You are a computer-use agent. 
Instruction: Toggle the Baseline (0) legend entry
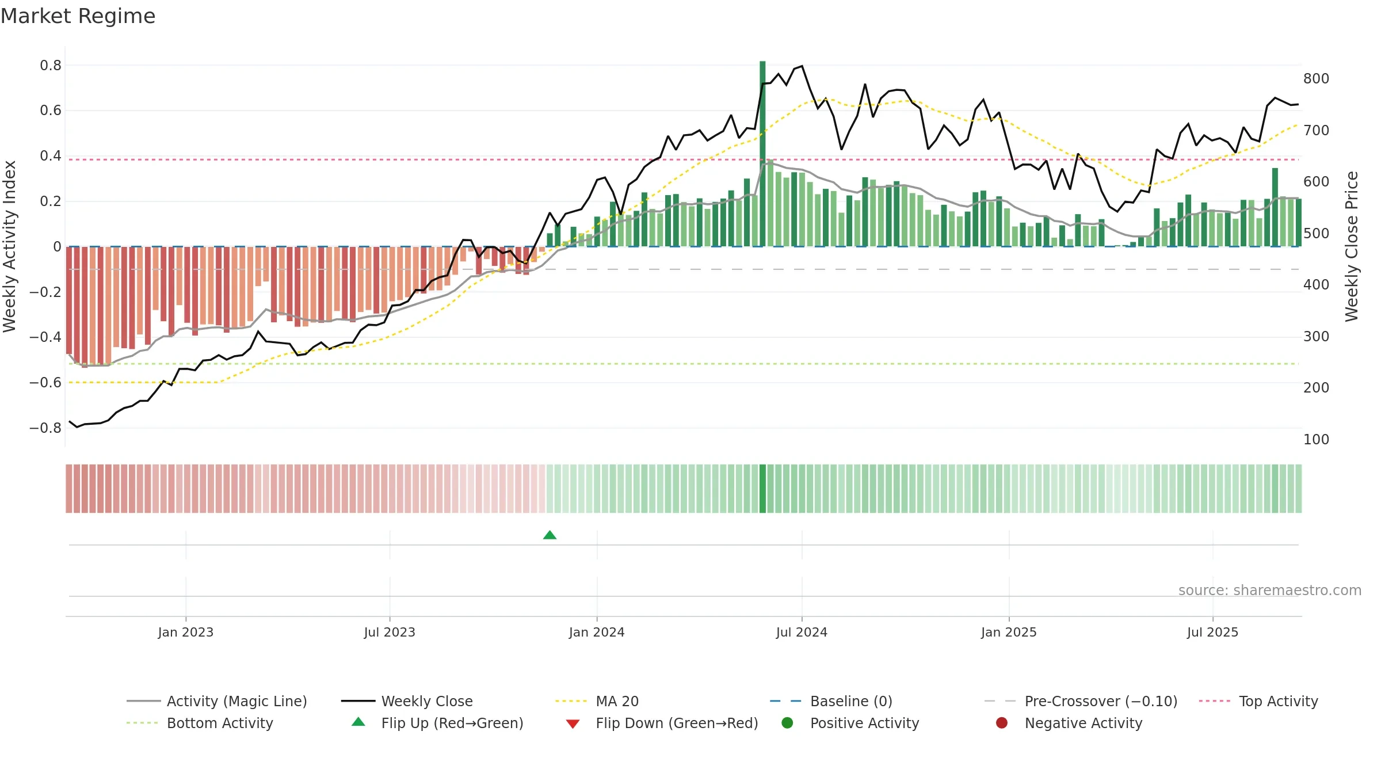click(x=831, y=701)
